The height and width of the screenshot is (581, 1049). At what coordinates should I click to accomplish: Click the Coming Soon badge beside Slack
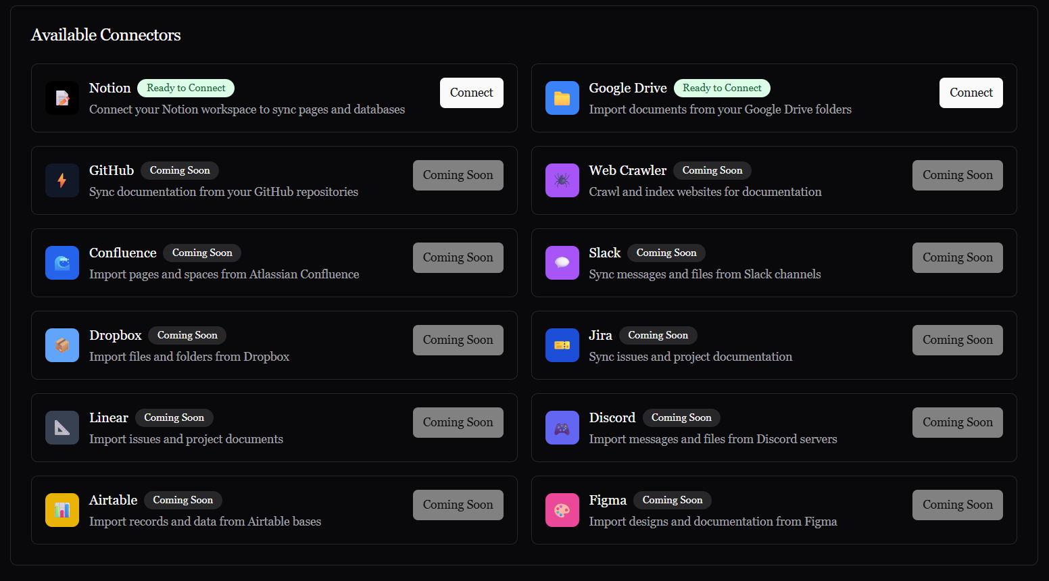coord(666,253)
